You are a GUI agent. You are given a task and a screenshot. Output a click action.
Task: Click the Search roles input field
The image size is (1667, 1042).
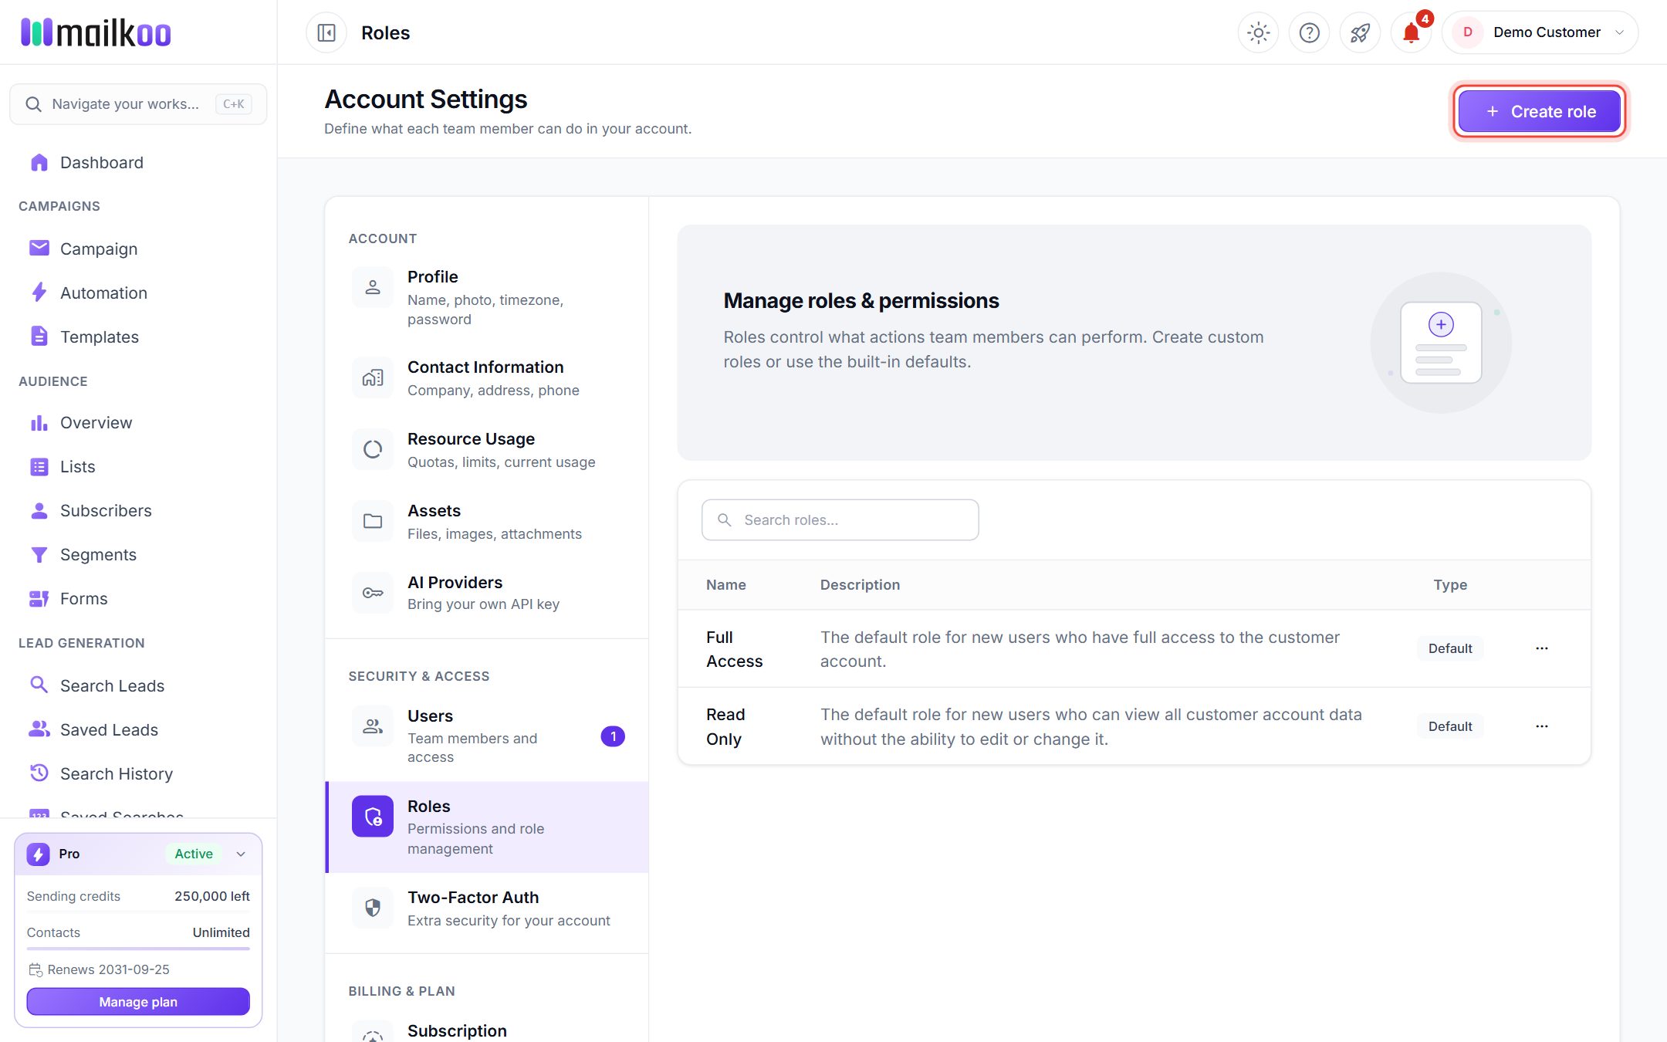coord(840,520)
